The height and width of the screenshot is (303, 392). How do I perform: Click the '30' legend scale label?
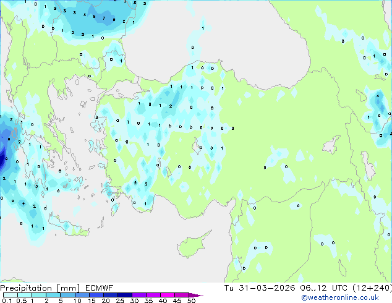coord(134,301)
